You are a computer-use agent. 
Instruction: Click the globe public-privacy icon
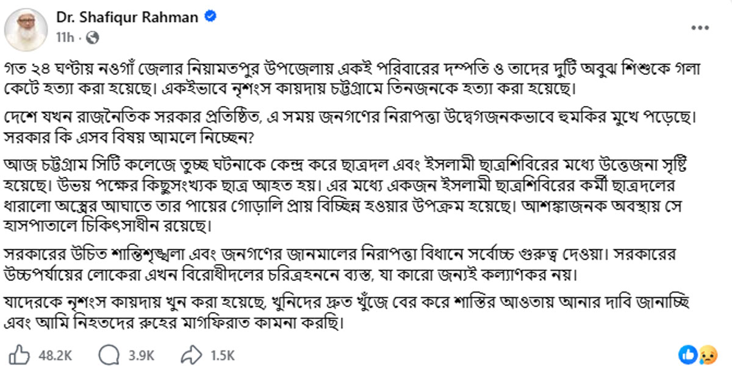[93, 37]
